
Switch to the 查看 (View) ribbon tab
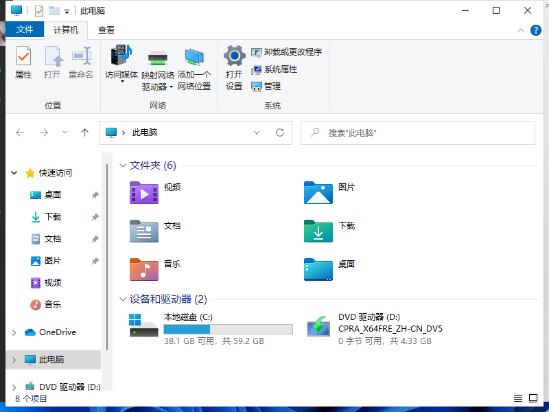[106, 30]
